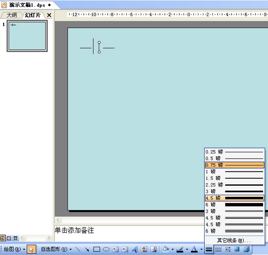Insert a picture from file
This screenshot has height=255, width=268.
tap(154, 249)
